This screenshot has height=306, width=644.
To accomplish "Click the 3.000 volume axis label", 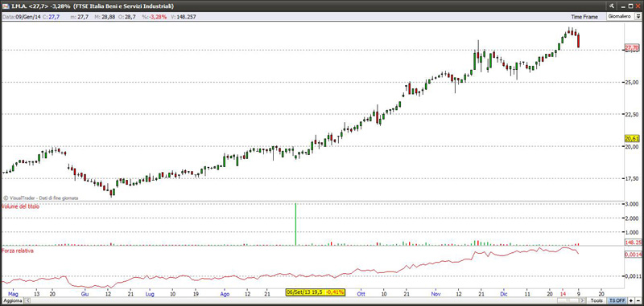I will click(631, 205).
